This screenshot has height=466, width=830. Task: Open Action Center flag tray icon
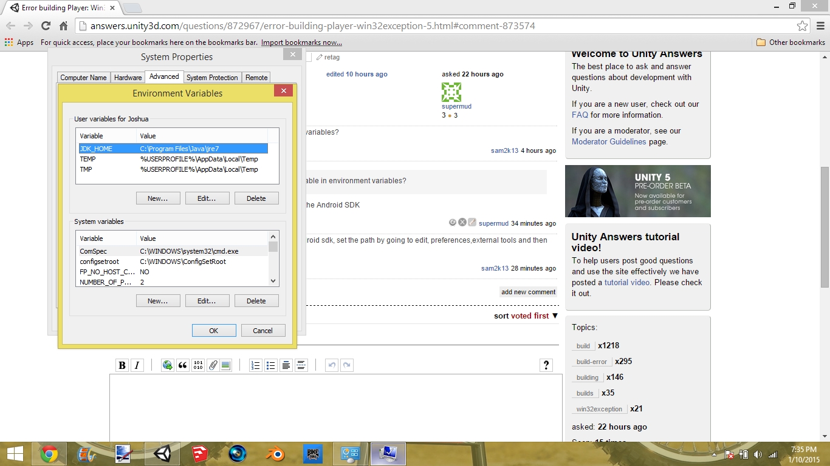[x=729, y=454]
